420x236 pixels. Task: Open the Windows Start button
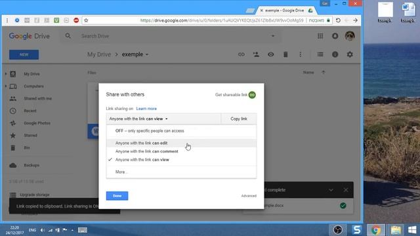pyautogui.click(x=412, y=230)
